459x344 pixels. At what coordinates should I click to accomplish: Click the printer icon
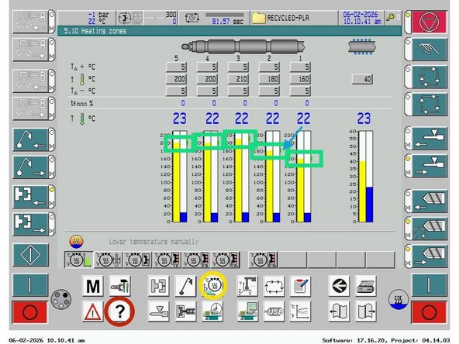(x=366, y=286)
